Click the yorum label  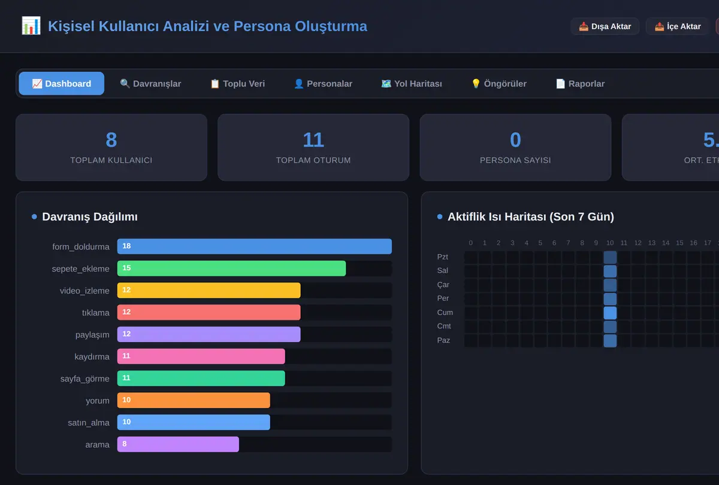98,401
